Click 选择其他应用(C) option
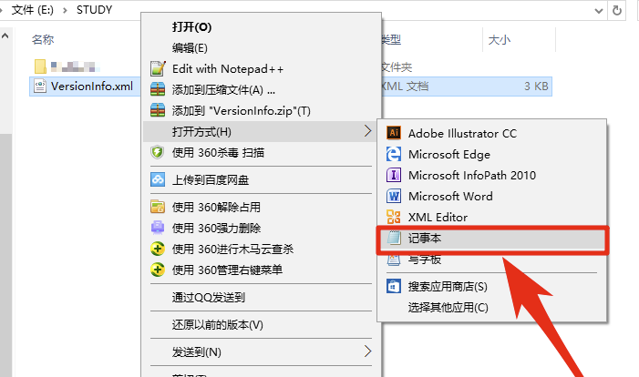This screenshot has width=639, height=377. (x=448, y=307)
